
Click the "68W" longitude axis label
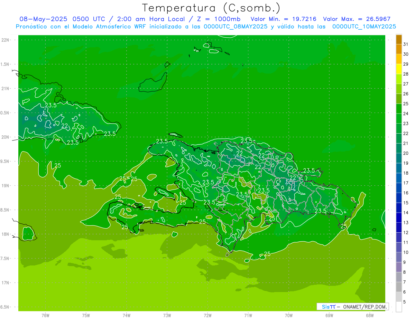point(370,316)
